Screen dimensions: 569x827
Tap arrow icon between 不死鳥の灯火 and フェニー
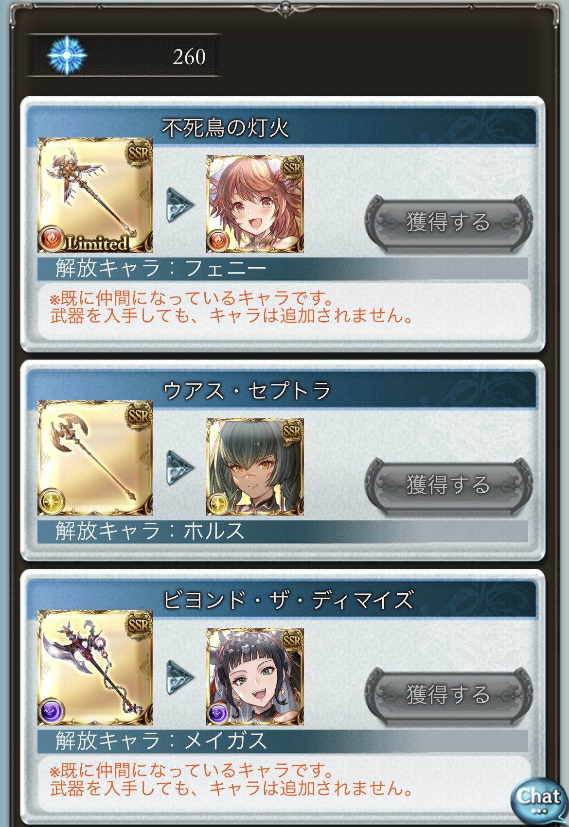tap(179, 205)
